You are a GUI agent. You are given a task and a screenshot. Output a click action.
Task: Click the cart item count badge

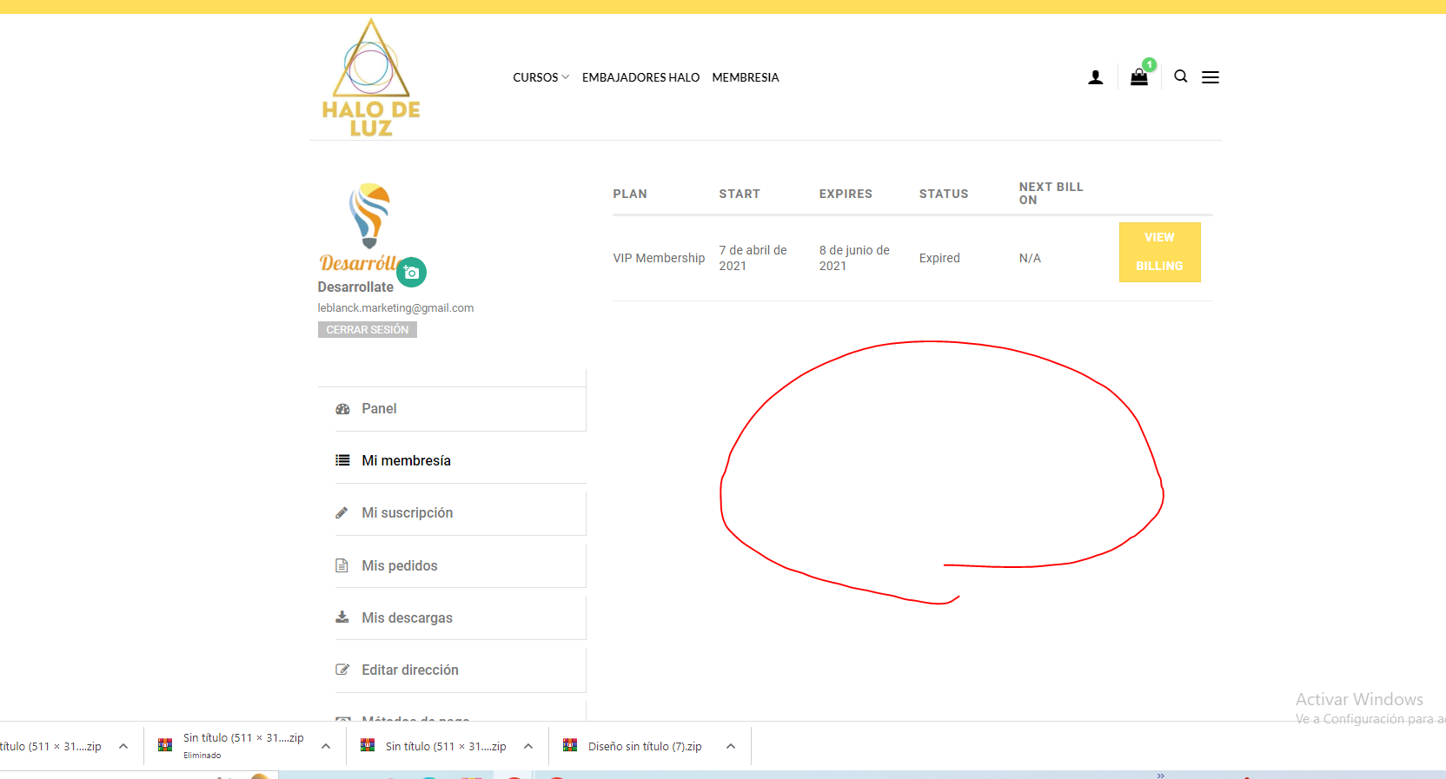[x=1150, y=64]
